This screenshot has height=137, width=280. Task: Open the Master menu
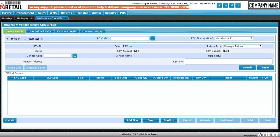pyautogui.click(x=7, y=13)
